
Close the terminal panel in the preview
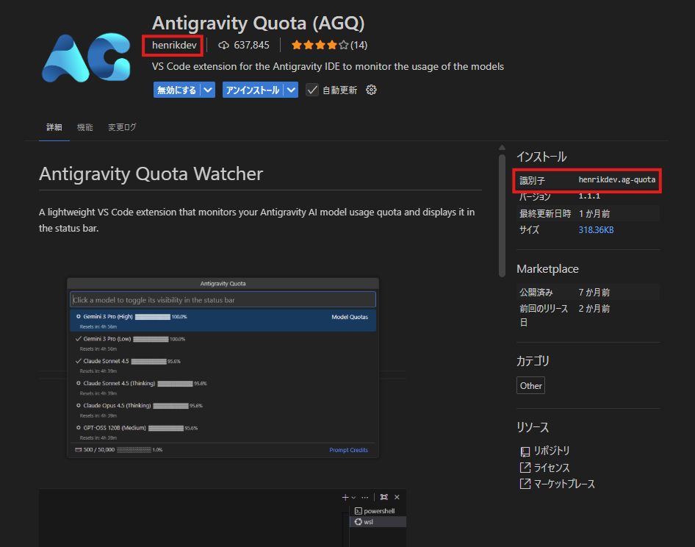[x=397, y=497]
